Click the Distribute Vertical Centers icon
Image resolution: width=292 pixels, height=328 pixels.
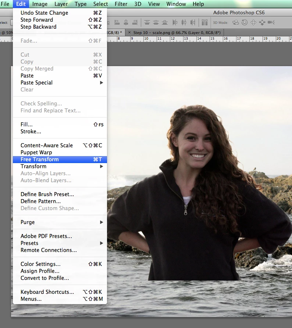click(x=156, y=22)
